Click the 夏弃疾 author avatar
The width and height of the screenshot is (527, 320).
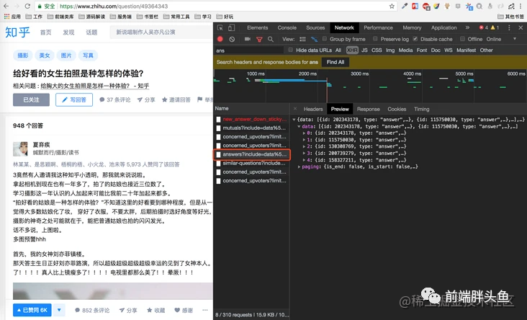click(x=20, y=148)
